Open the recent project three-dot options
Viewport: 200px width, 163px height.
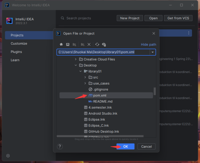(x=189, y=33)
